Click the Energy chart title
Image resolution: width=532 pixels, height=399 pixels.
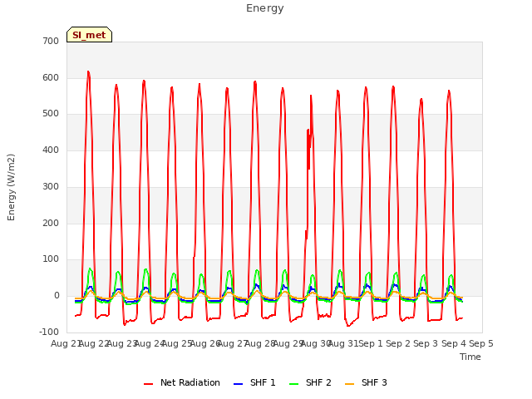click(x=265, y=8)
